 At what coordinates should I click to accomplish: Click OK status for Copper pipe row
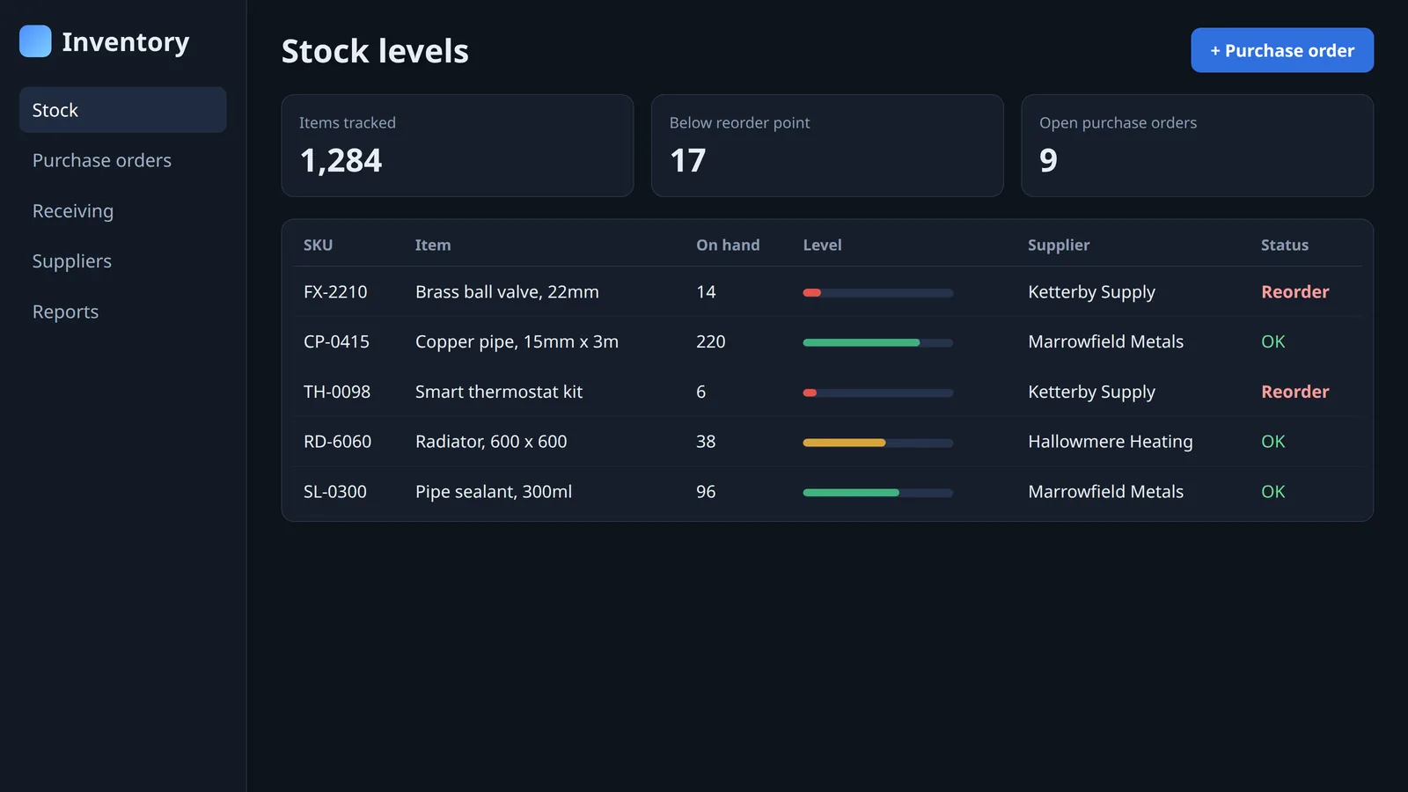click(x=1272, y=341)
